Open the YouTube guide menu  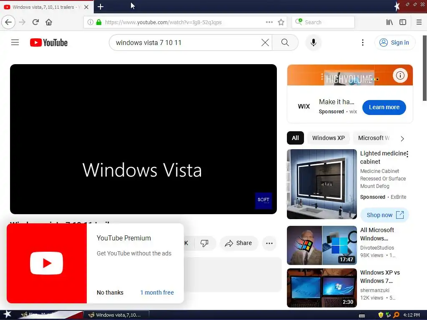[x=15, y=42]
